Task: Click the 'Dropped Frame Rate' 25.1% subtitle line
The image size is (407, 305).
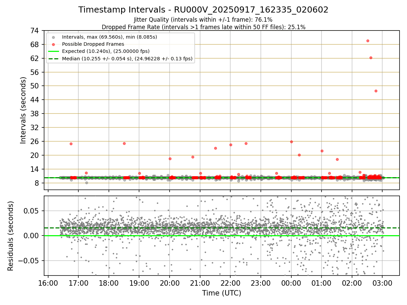Action: click(203, 27)
